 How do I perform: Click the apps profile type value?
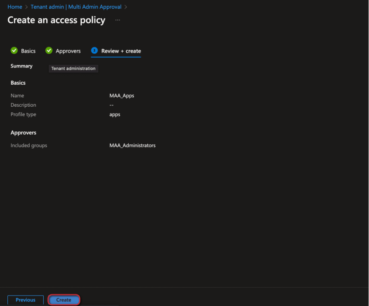tap(114, 114)
